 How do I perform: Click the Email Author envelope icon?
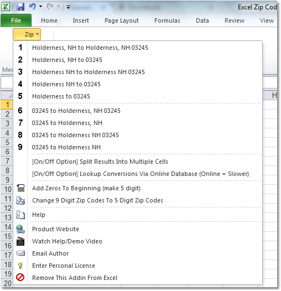[20, 253]
